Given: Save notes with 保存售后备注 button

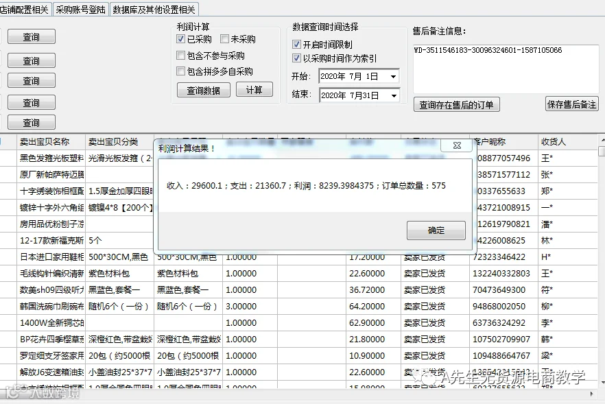Looking at the screenshot, I should pyautogui.click(x=572, y=104).
